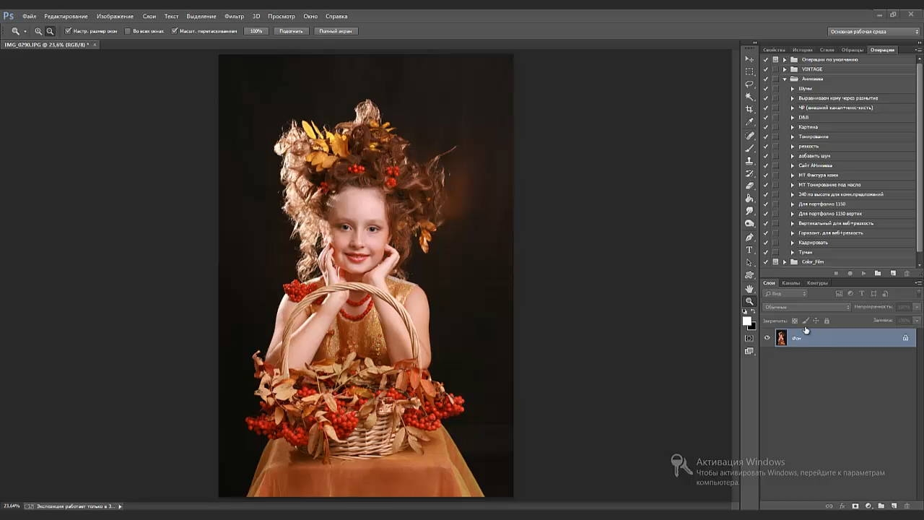Click the document zoom percentage field
Screen dimensions: 924x520
click(12, 506)
